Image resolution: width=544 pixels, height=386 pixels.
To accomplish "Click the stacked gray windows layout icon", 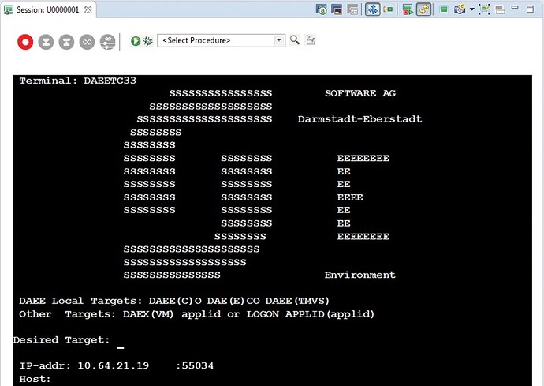I will point(500,9).
